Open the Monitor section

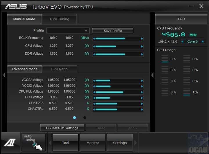pyautogui.click(x=93, y=143)
